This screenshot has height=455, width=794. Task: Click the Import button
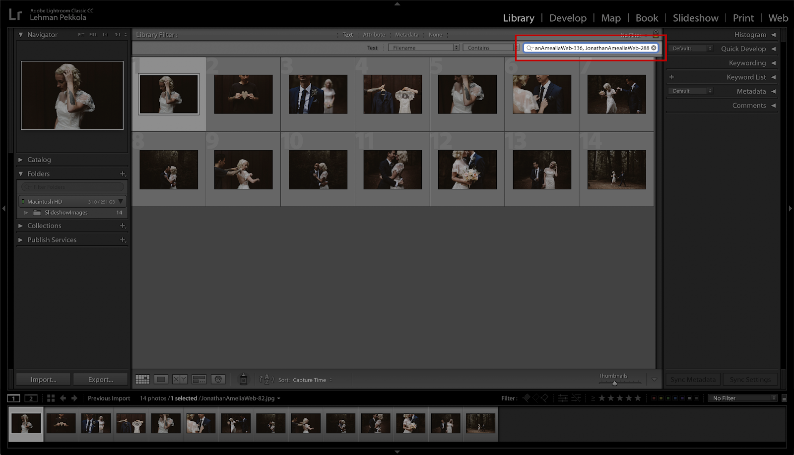click(x=43, y=379)
